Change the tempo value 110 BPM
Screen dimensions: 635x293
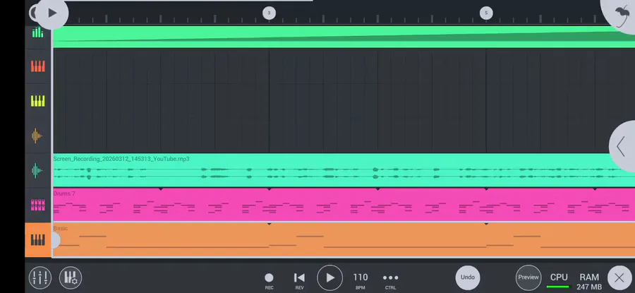coord(361,280)
